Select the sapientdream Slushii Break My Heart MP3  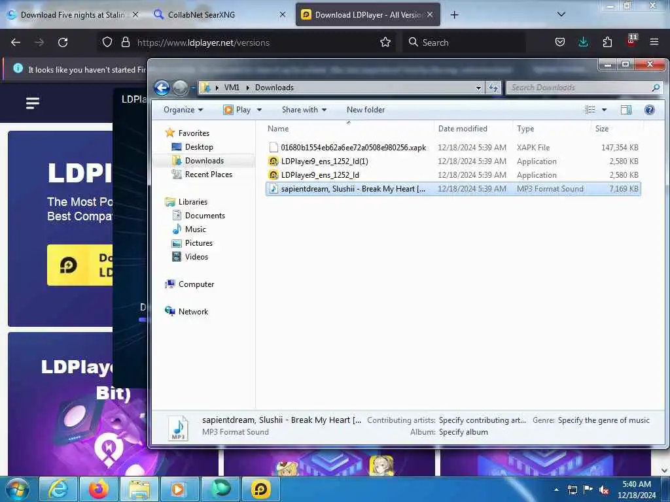click(x=453, y=189)
